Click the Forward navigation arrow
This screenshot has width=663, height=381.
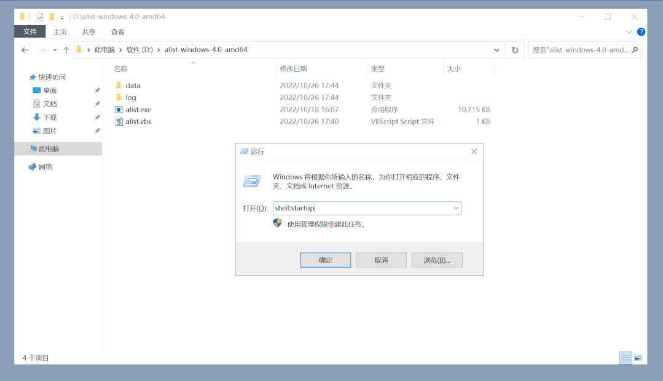(x=42, y=50)
